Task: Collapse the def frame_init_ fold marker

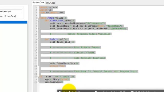Action: pyautogui.click(x=38, y=21)
